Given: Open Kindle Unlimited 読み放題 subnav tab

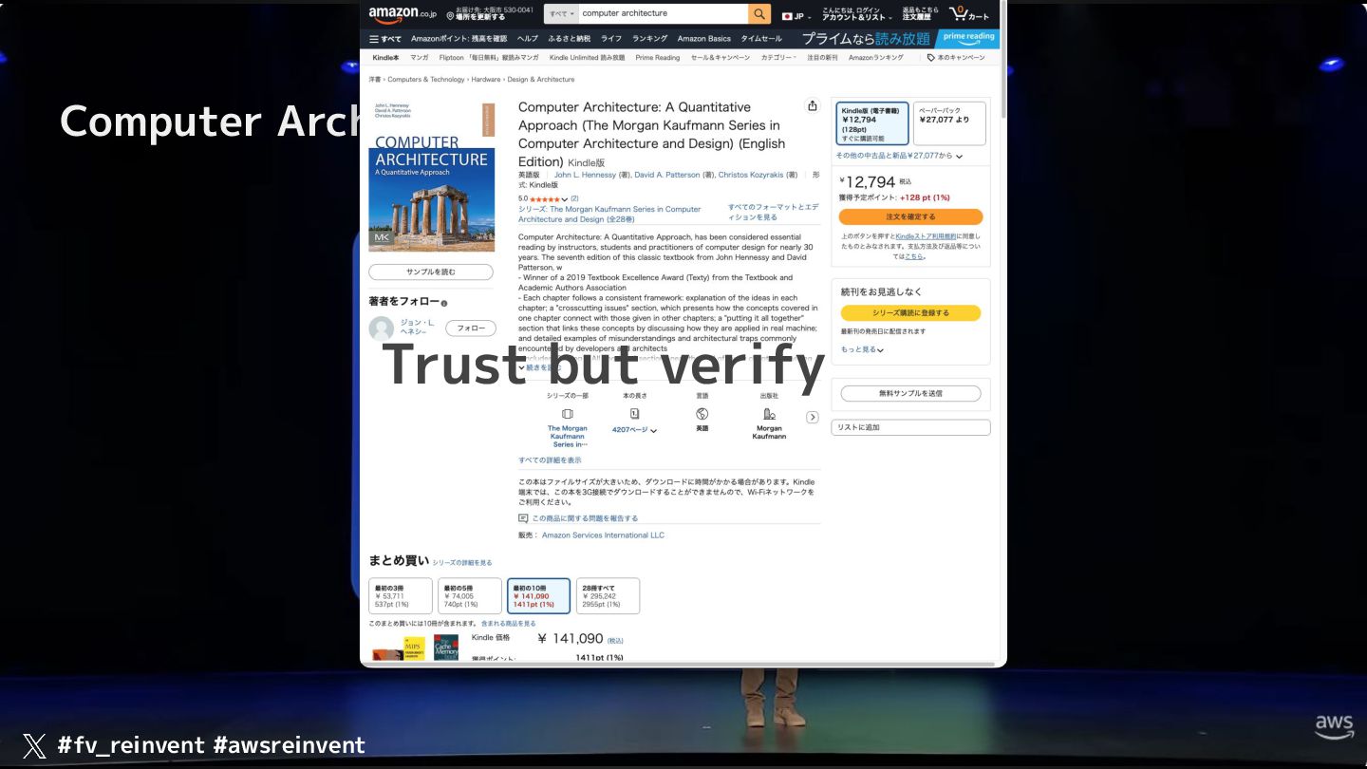Looking at the screenshot, I should click(x=587, y=57).
